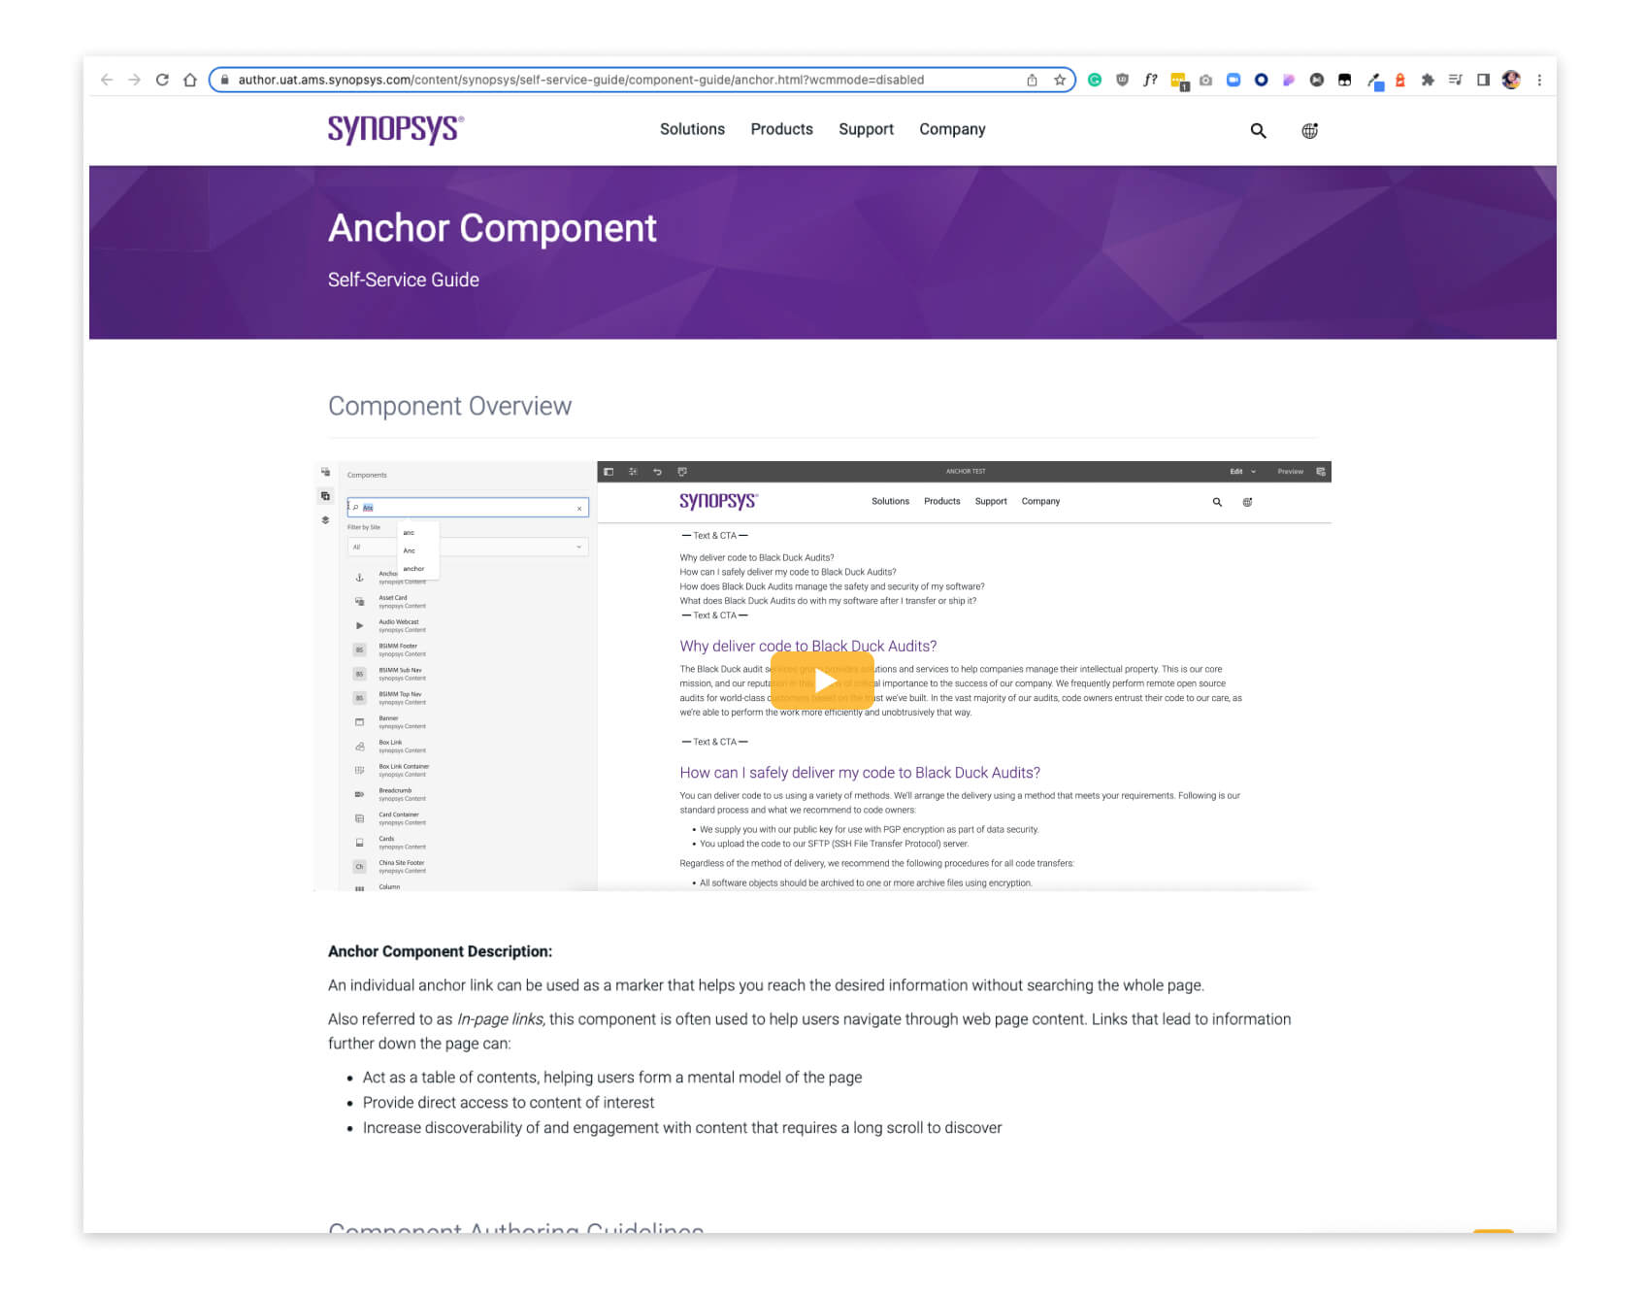
Task: Open the globe language selector
Action: coord(1309,130)
